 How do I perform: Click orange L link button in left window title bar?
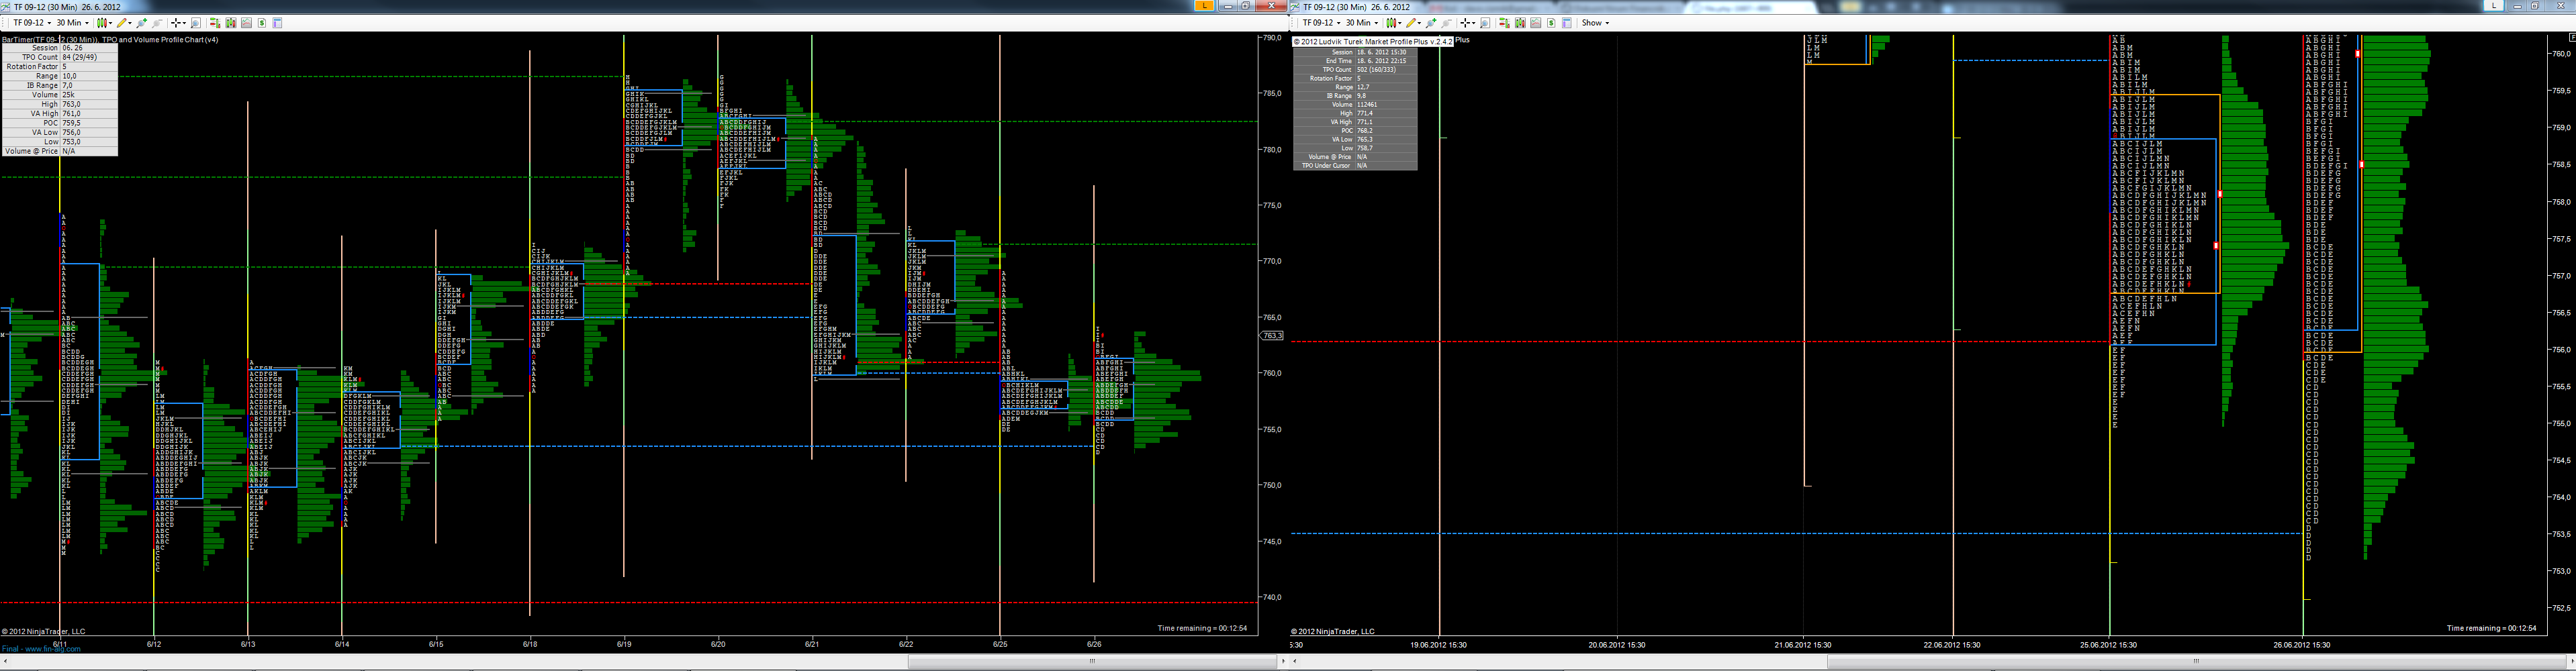pos(1204,6)
